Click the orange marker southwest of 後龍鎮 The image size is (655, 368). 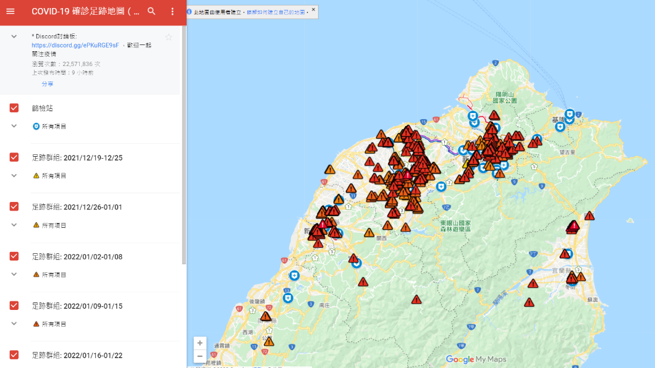266,317
